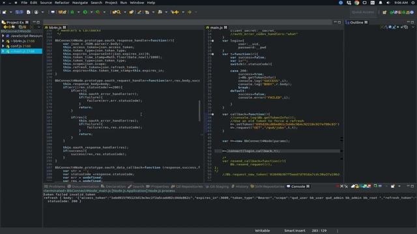Expand the JavaScript Resources tree node
417x234 pixels.
point(3,36)
